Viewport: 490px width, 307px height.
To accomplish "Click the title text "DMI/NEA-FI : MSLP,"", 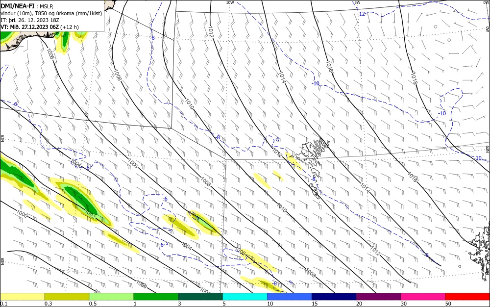I will tap(27, 5).
